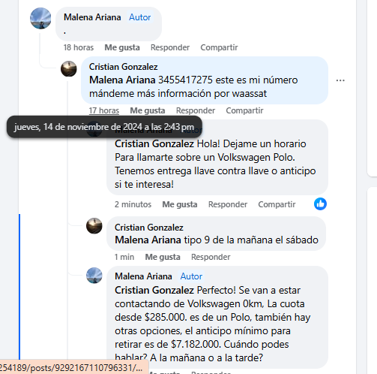Open Malena Ariana's avatar on top comment

(x=40, y=18)
